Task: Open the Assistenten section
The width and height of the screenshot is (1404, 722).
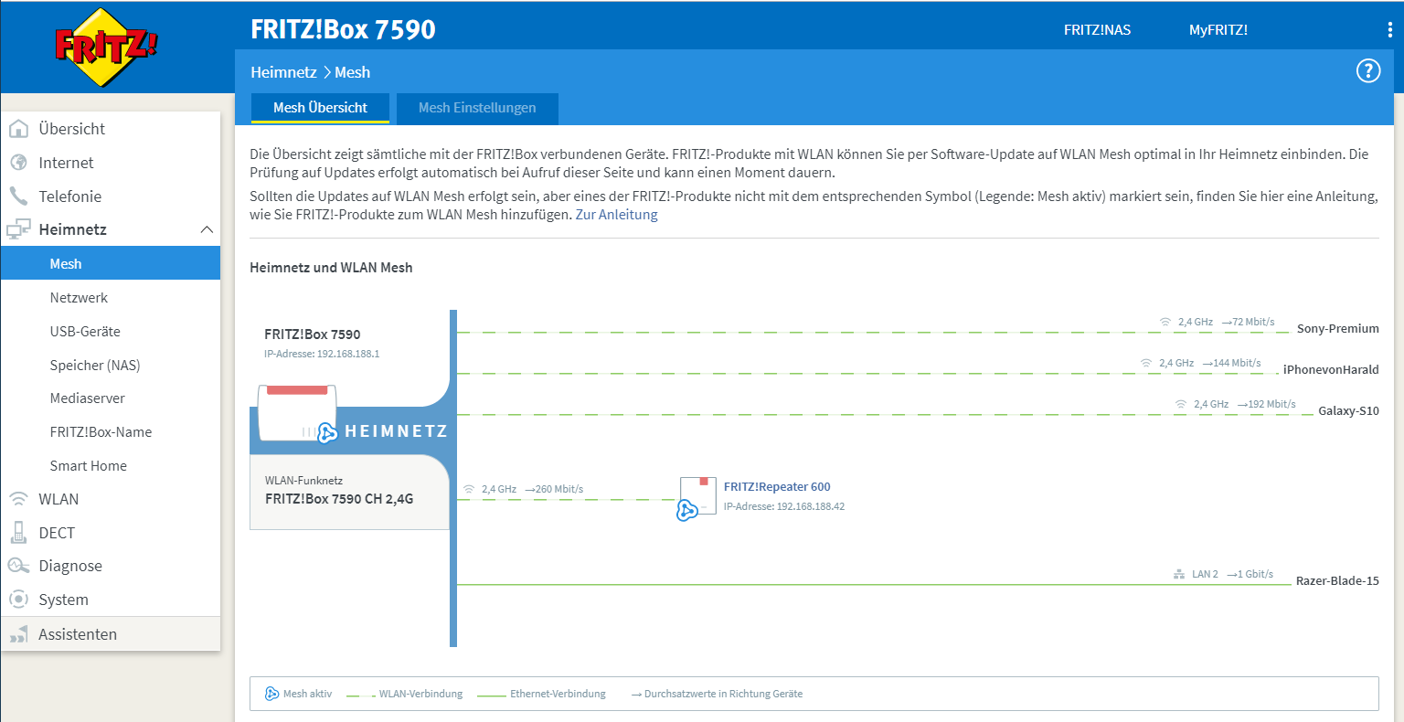Action: pos(78,634)
